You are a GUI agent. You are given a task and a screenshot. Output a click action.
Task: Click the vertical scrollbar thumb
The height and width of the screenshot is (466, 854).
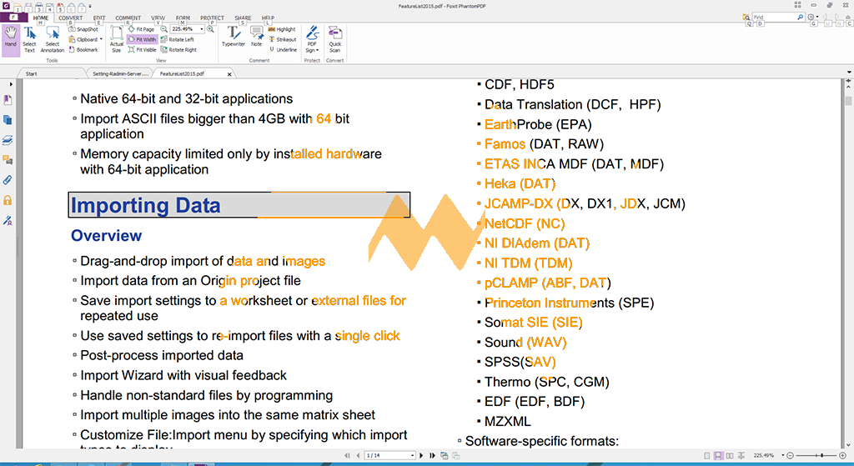[848, 101]
